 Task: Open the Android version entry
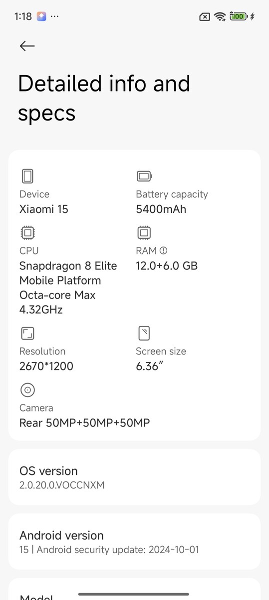[x=134, y=541]
